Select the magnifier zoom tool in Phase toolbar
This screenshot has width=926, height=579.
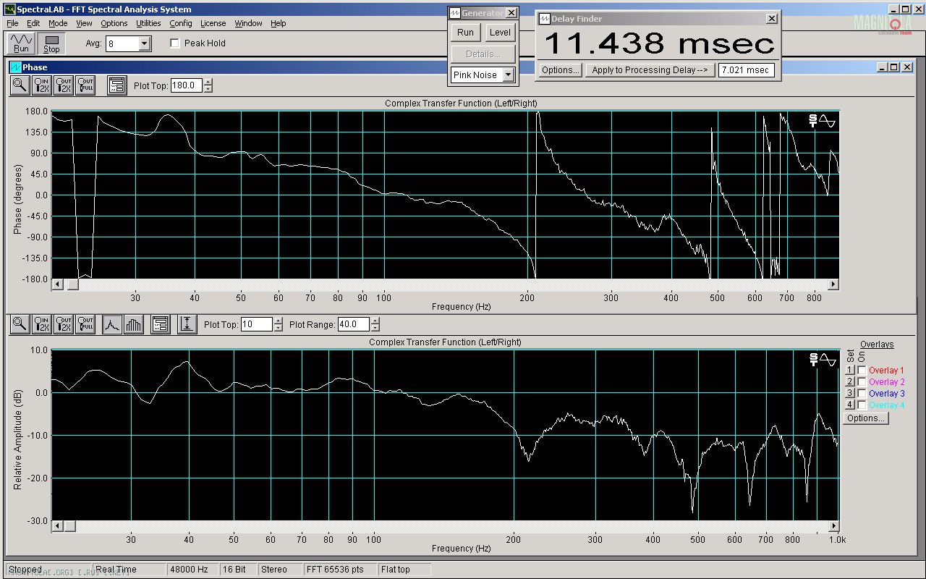coord(20,85)
